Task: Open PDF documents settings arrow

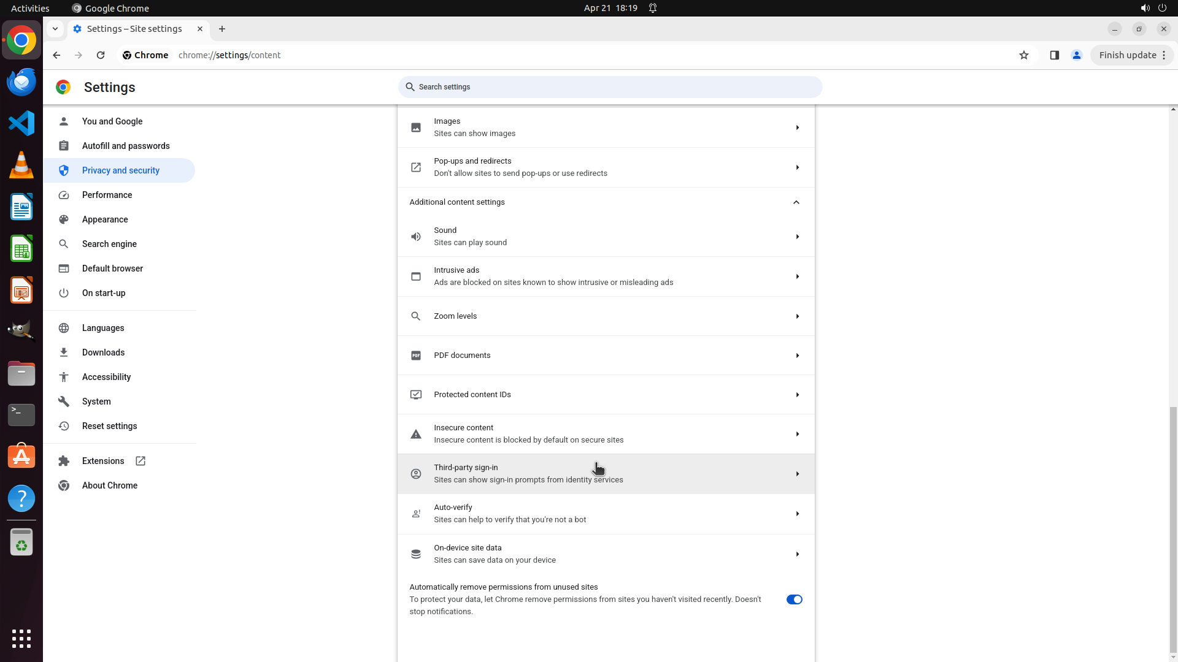Action: point(797,356)
